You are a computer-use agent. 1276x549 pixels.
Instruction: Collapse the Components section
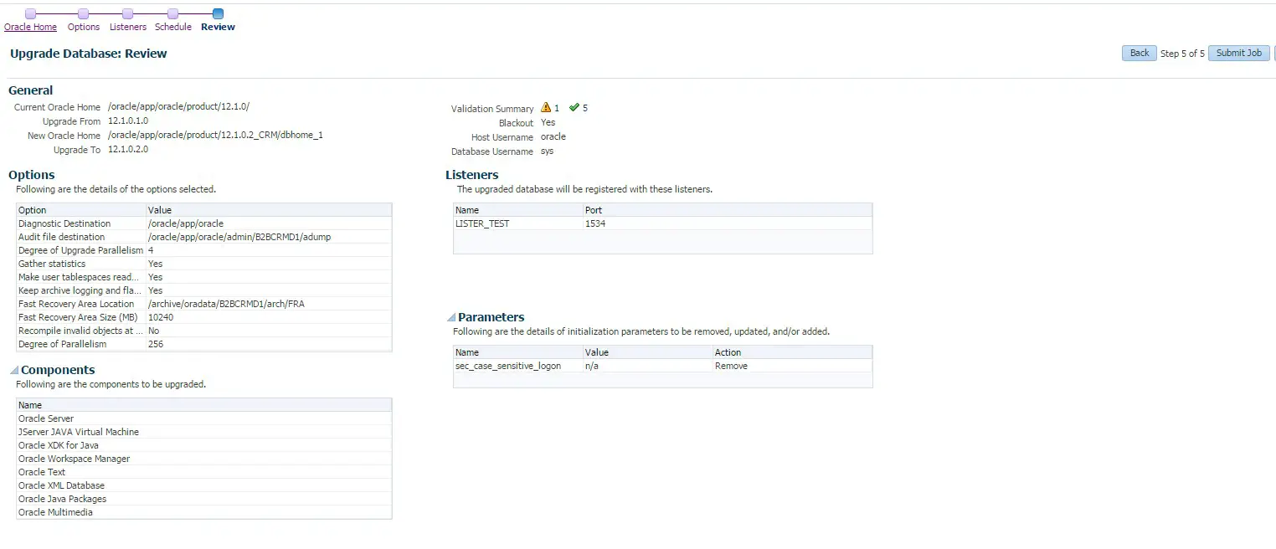[x=13, y=371]
